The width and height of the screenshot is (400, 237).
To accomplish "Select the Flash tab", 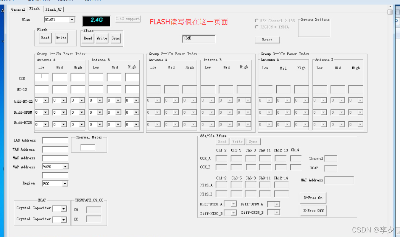I will coord(34,9).
